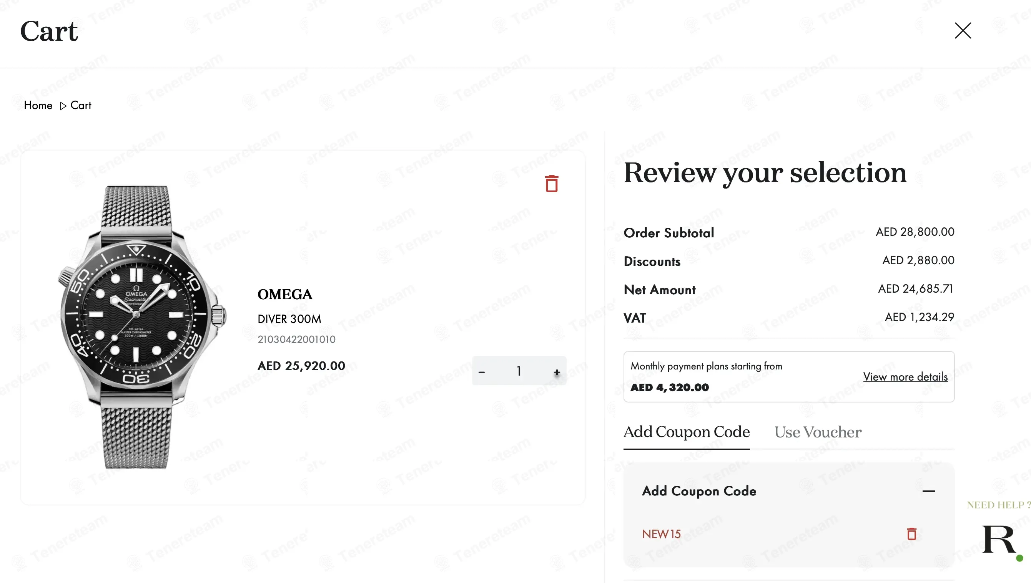The image size is (1031, 583).
Task: Switch to the Use Voucher tab
Action: (818, 432)
